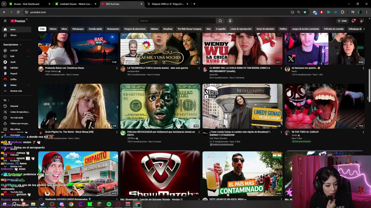Open Shorts from the sidebar

(17, 35)
